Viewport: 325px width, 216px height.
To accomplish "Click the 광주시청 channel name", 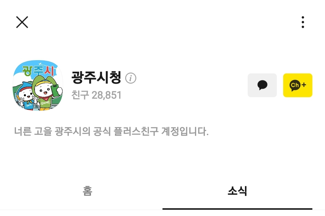I will (96, 77).
